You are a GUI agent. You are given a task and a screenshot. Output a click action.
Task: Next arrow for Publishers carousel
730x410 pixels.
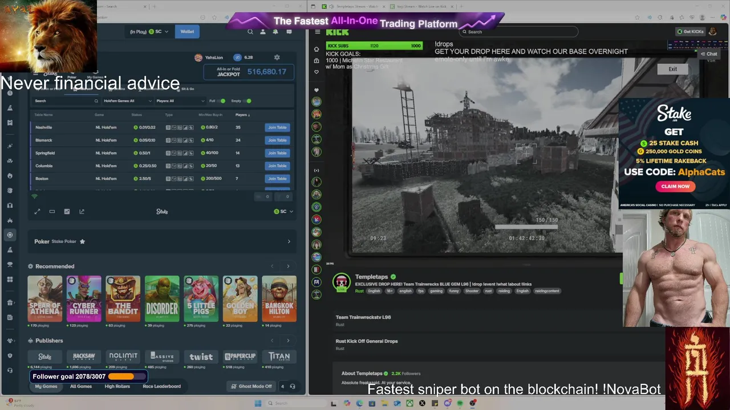(x=288, y=341)
